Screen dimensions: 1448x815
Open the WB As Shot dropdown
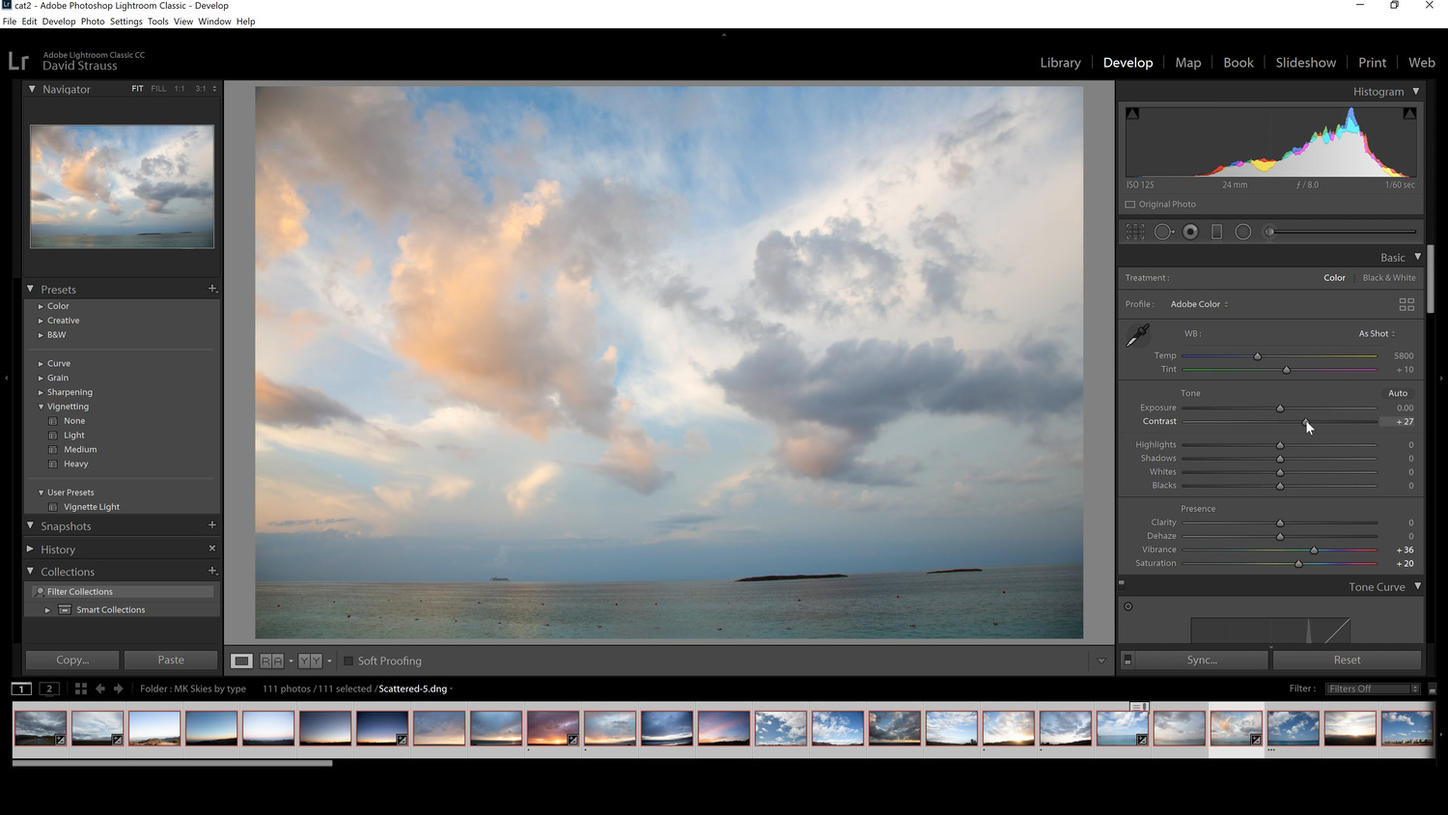click(1377, 334)
